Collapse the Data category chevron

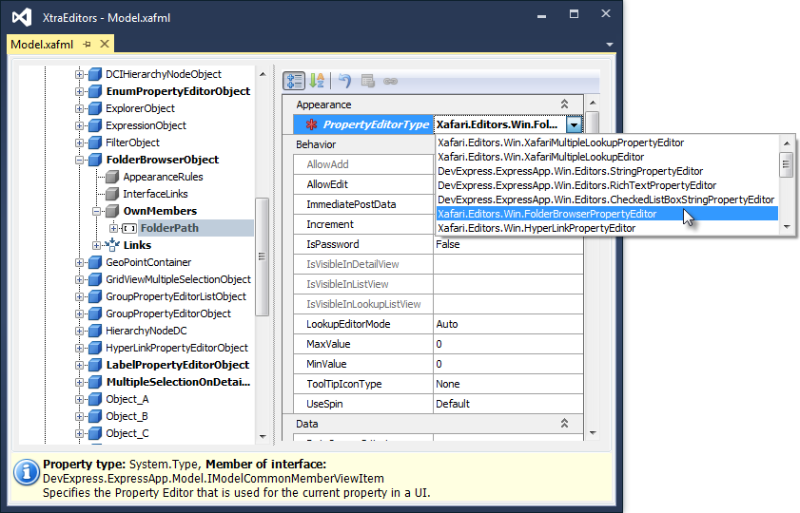[x=564, y=424]
